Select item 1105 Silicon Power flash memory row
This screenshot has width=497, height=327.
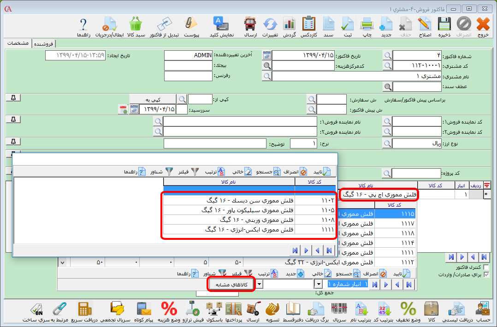pos(249,210)
